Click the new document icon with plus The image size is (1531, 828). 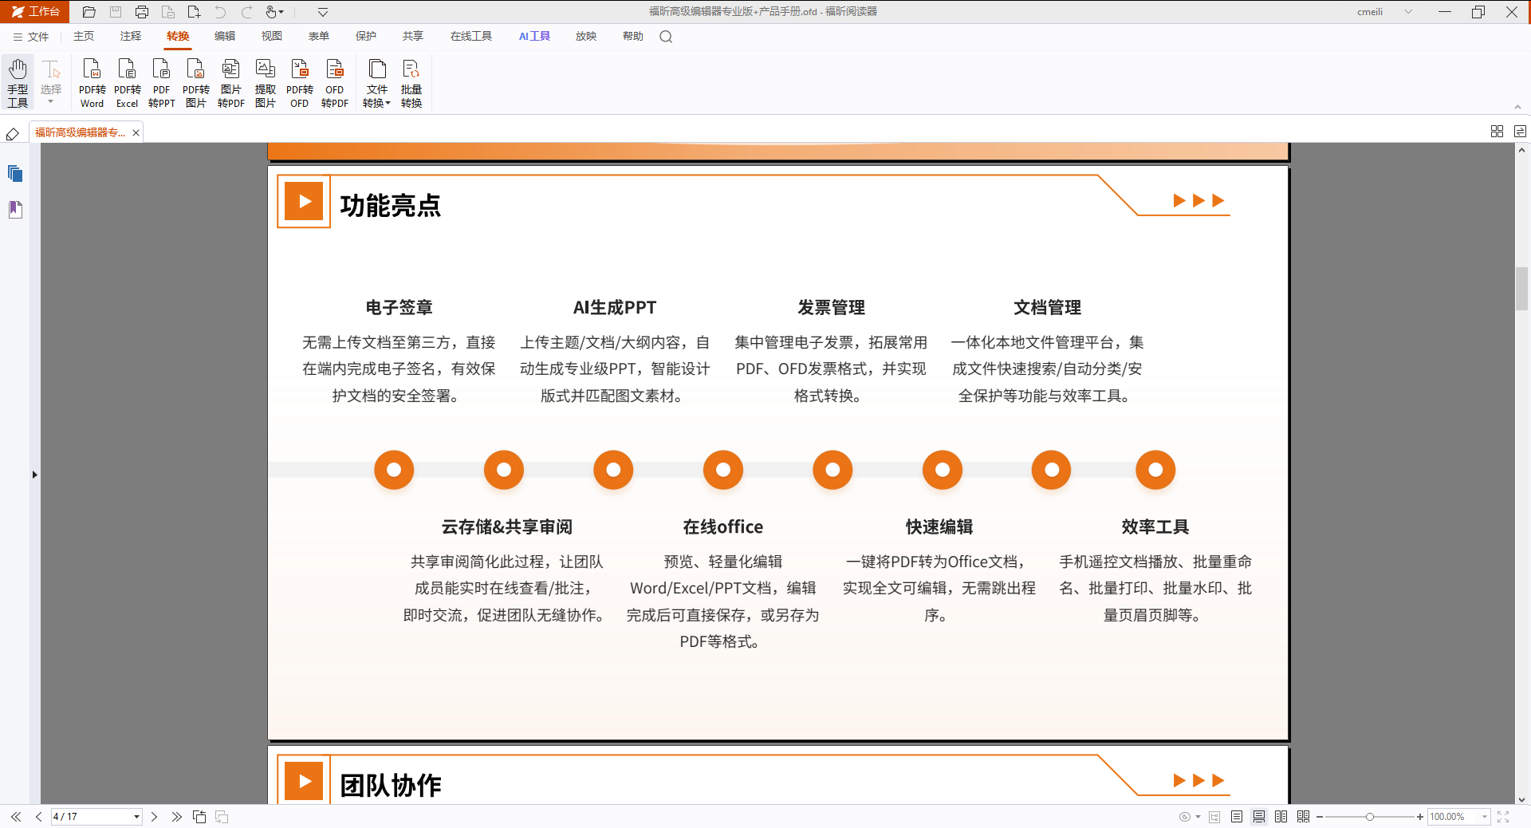(194, 12)
